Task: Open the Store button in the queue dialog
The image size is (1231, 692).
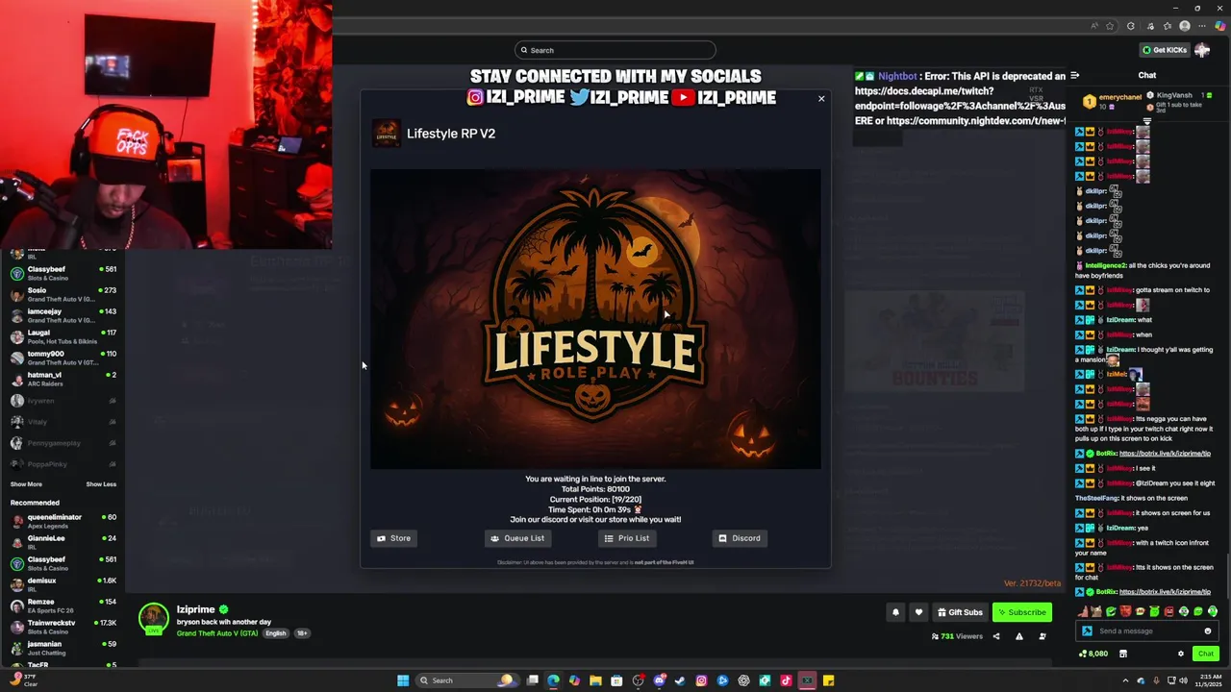Action: 394,538
